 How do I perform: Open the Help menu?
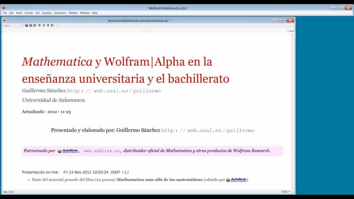95,13
